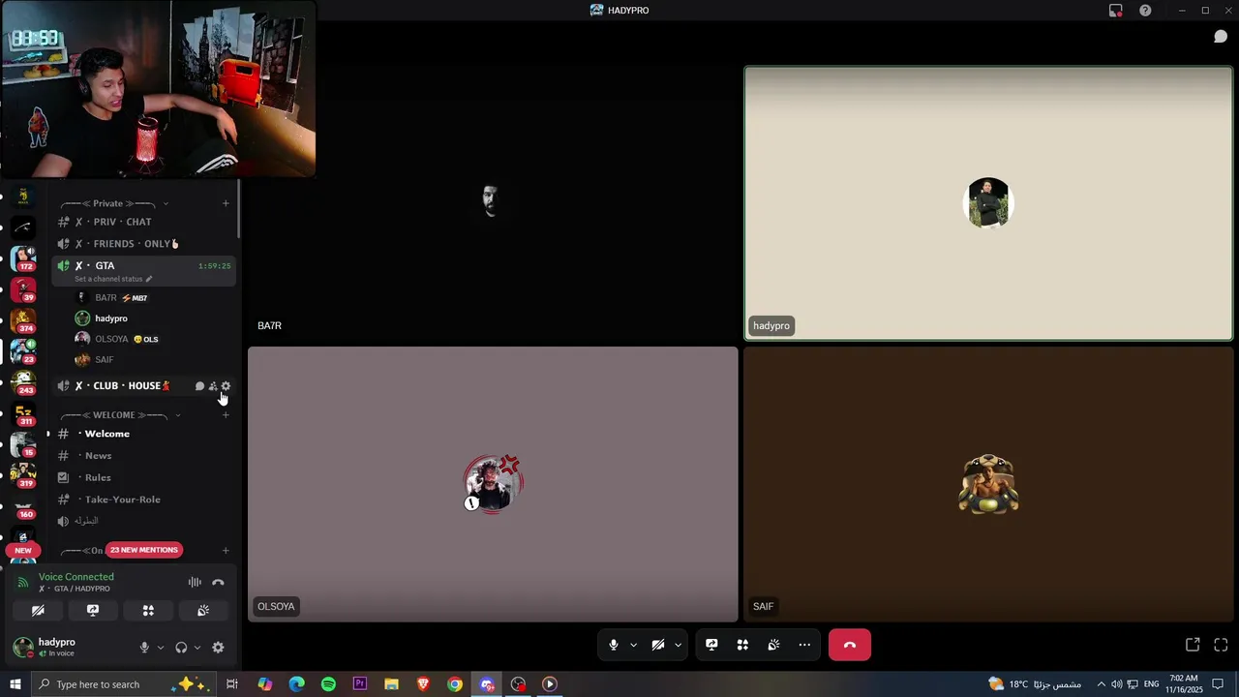Open Premiere Pro from taskbar
The height and width of the screenshot is (697, 1239).
(360, 684)
